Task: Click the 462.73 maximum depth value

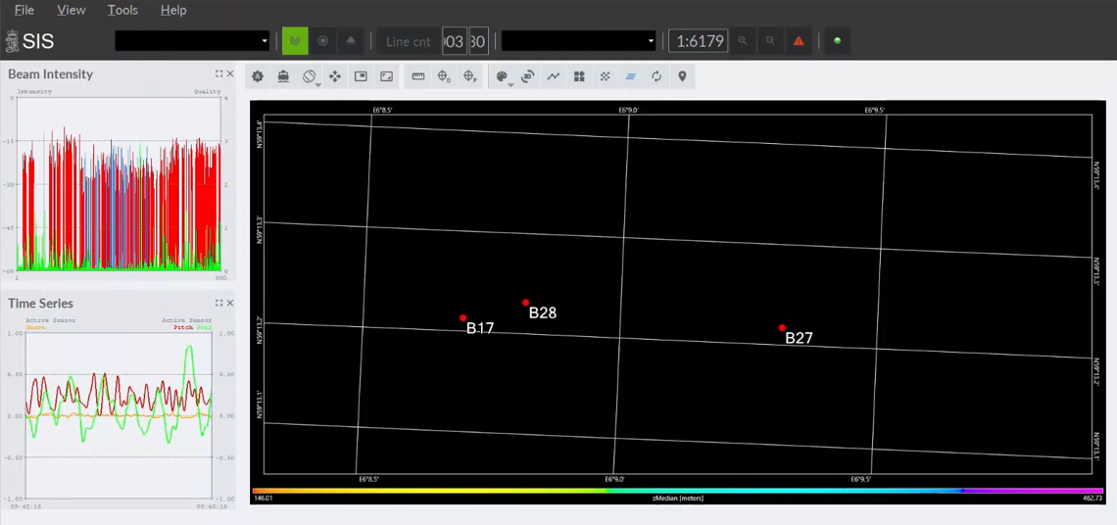Action: 1093,499
